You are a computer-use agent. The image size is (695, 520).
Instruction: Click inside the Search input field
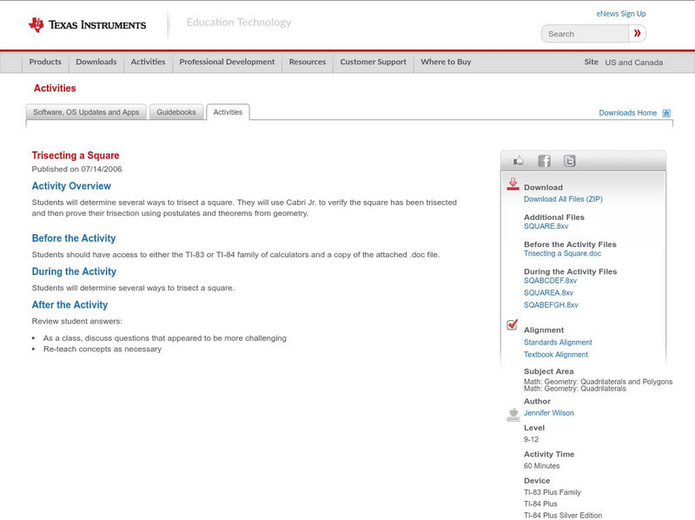[580, 33]
